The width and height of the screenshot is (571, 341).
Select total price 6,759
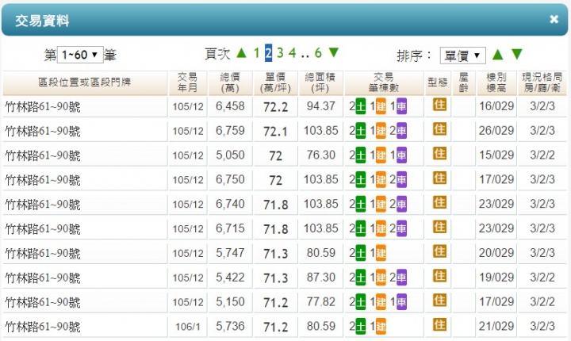(230, 130)
